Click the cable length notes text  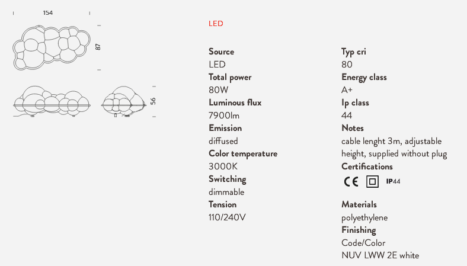coord(394,147)
